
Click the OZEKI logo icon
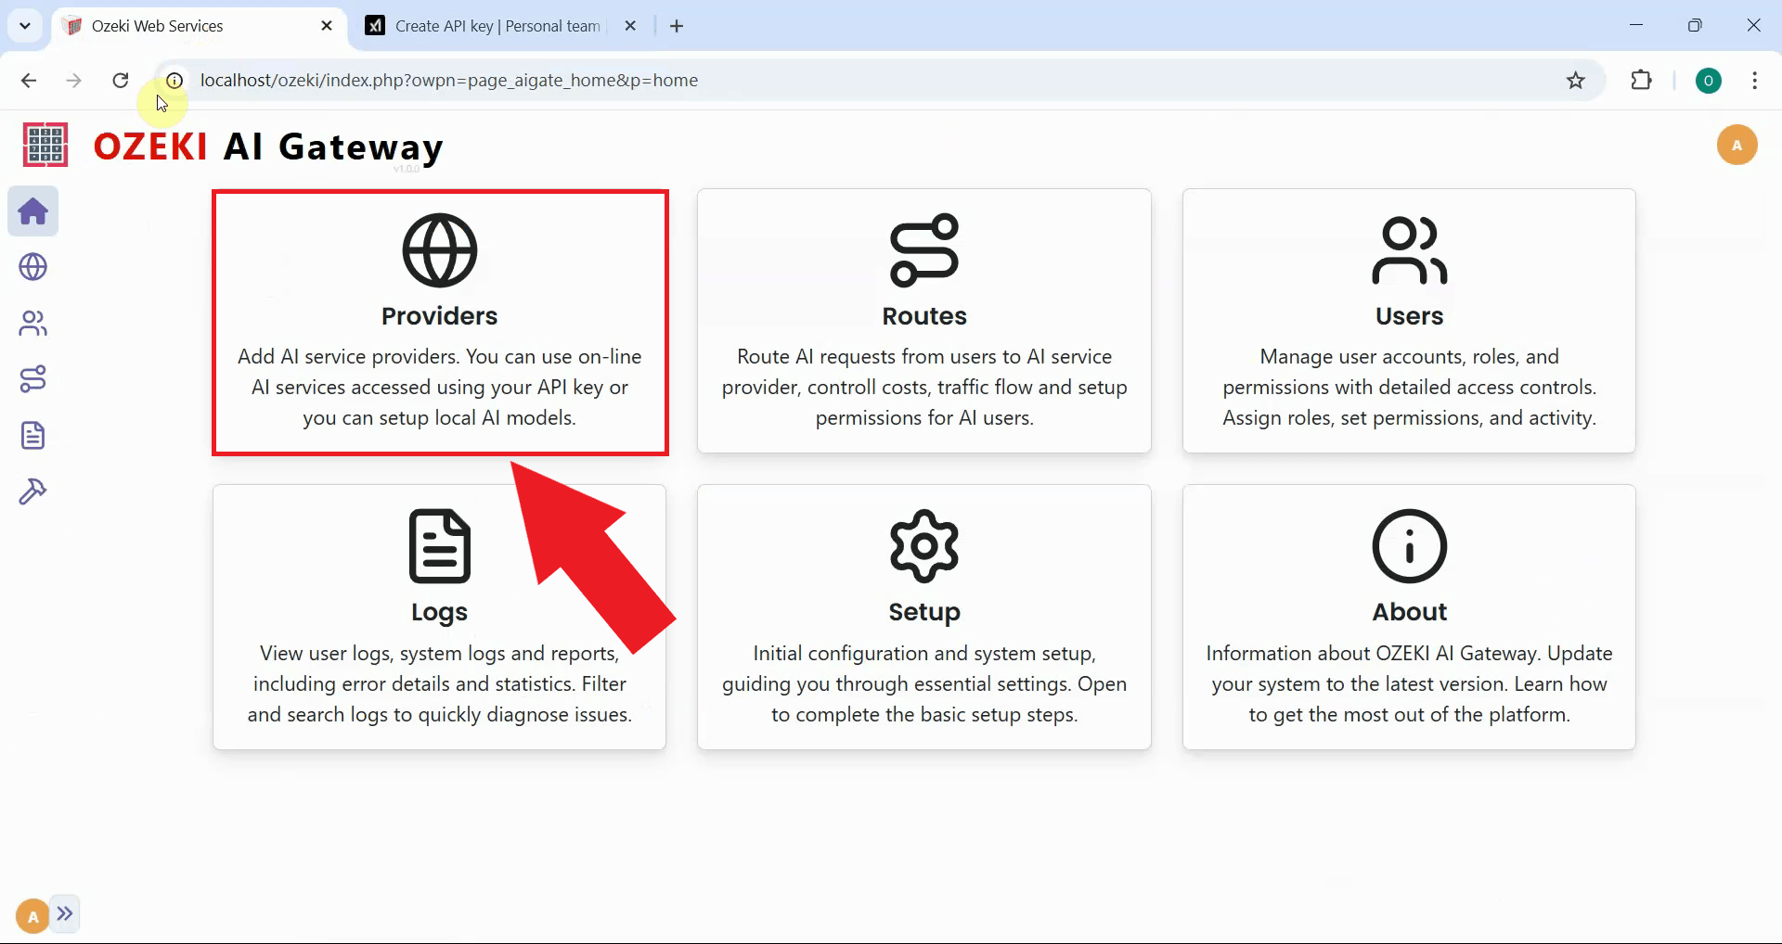[44, 145]
